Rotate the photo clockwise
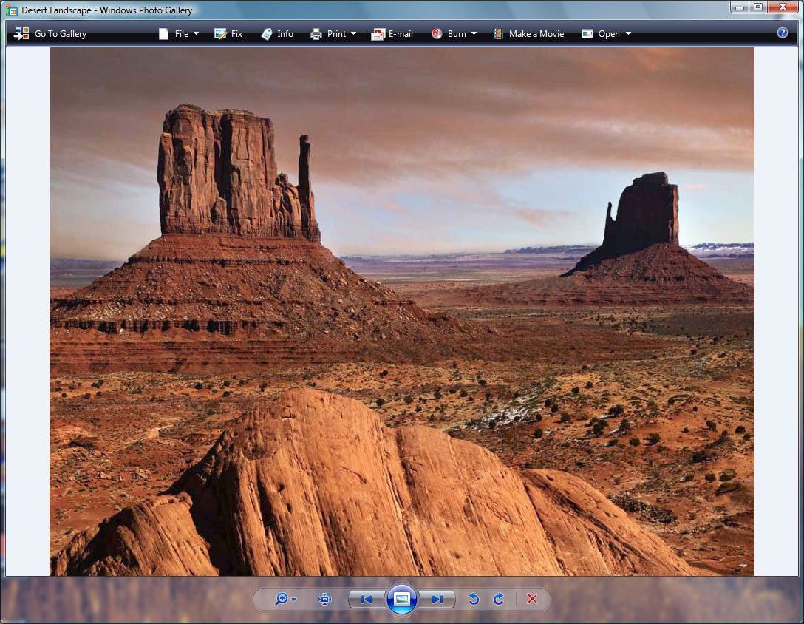The image size is (804, 624). (x=498, y=599)
